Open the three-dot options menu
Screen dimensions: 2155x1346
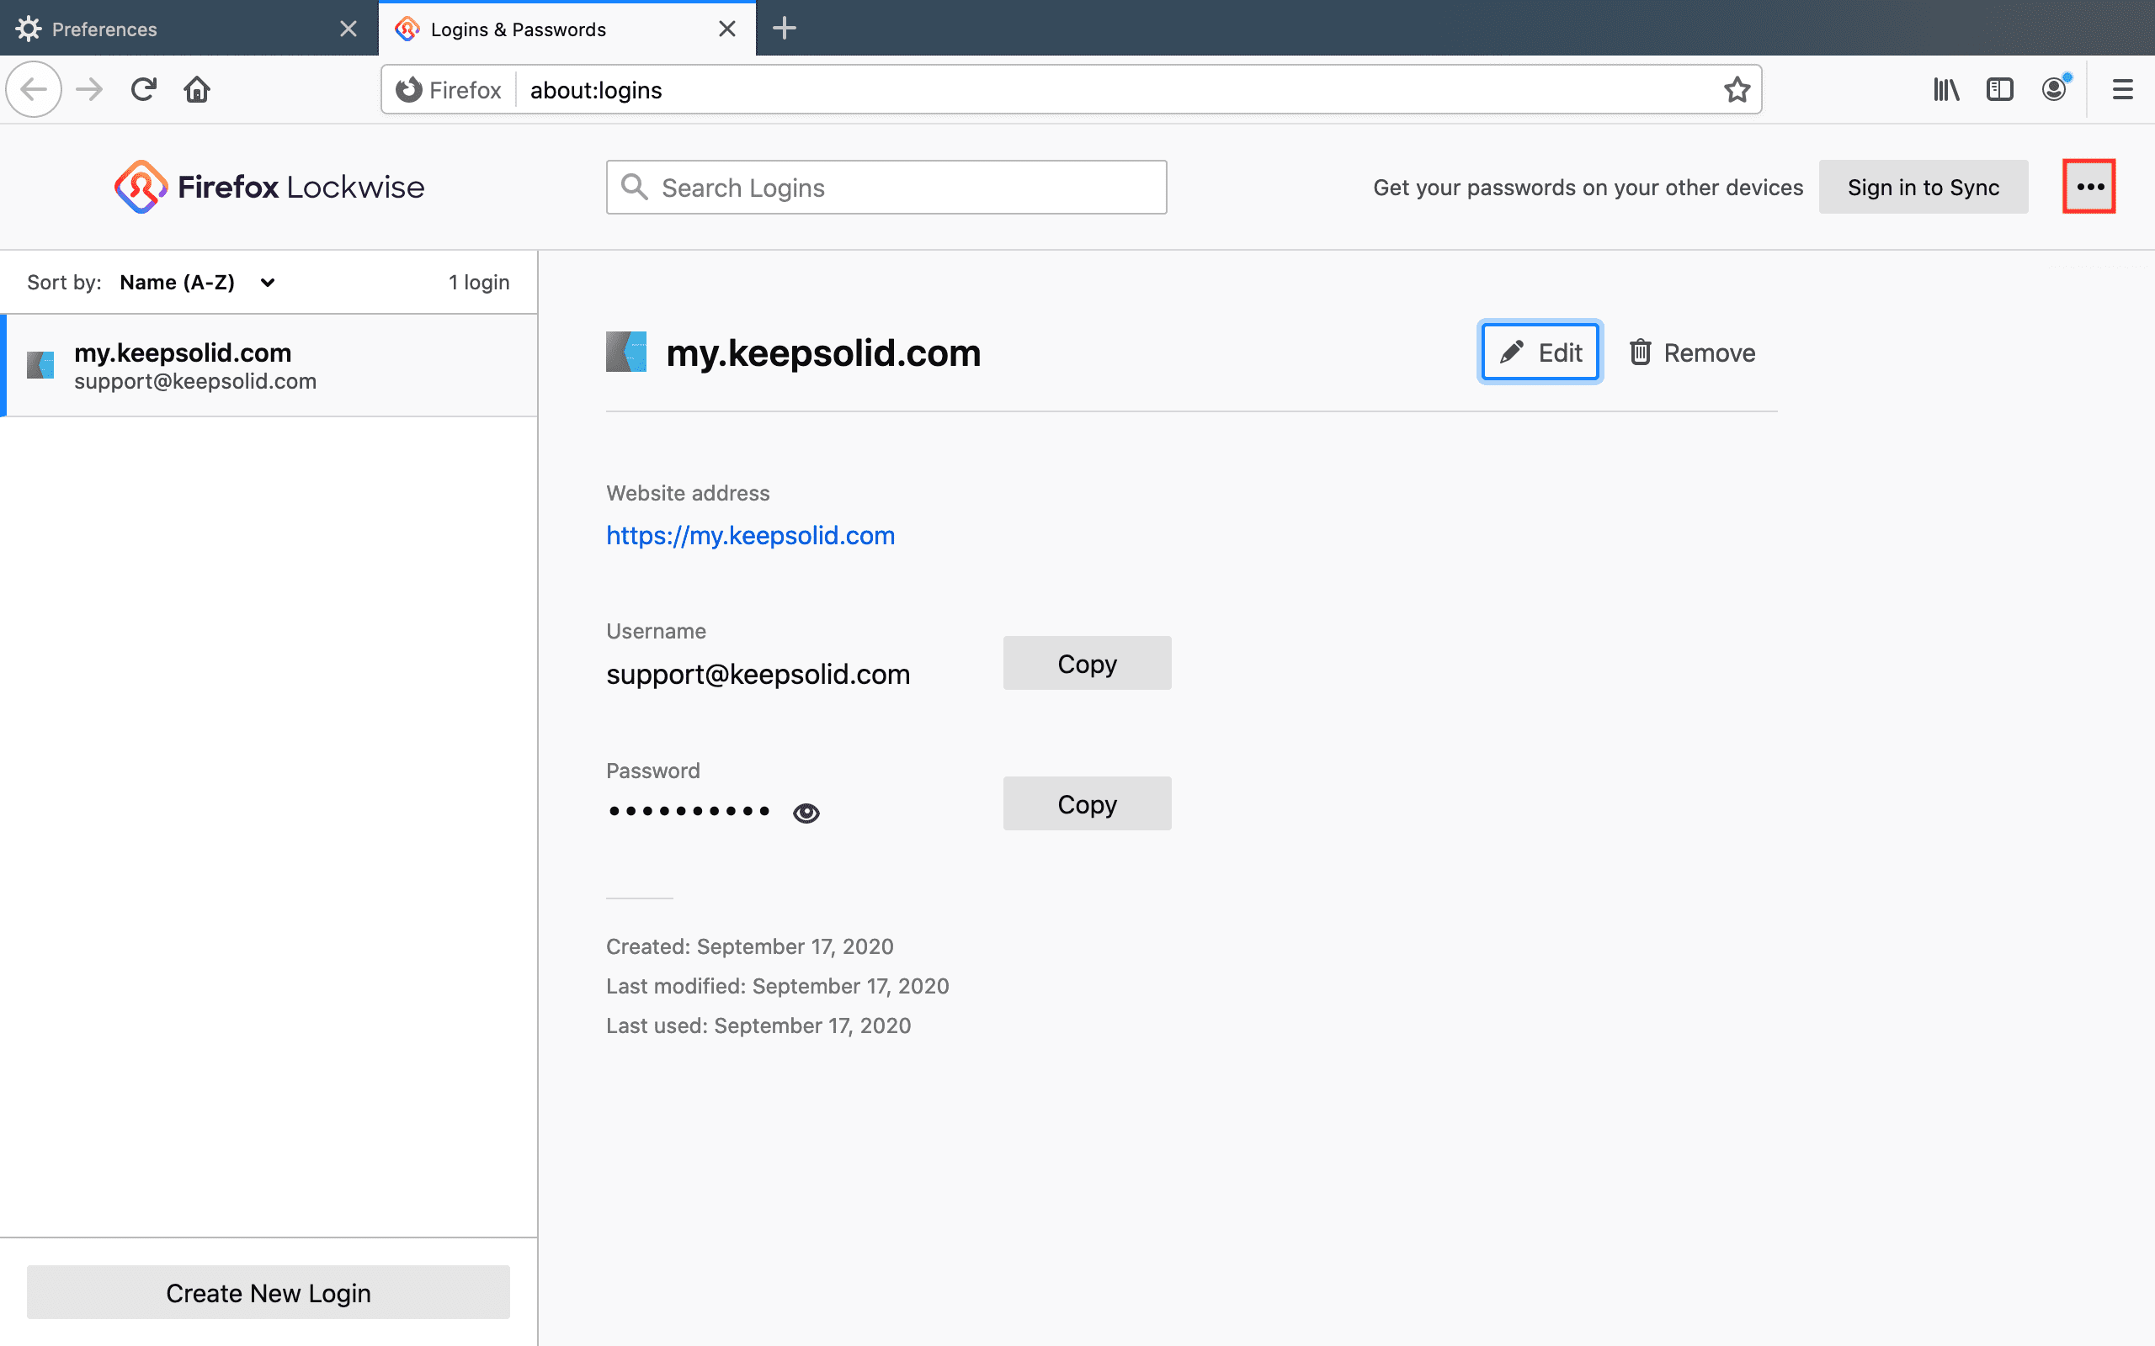[x=2089, y=186]
